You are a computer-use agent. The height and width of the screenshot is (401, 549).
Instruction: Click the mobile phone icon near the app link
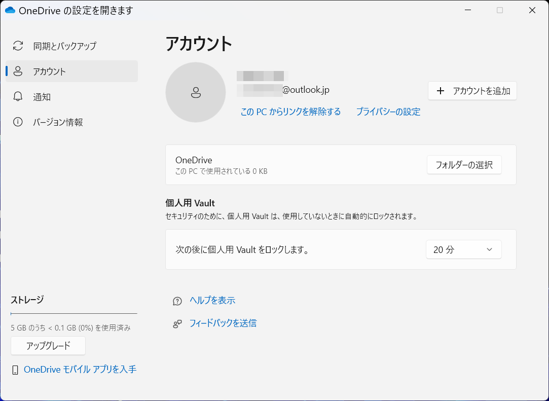point(15,370)
